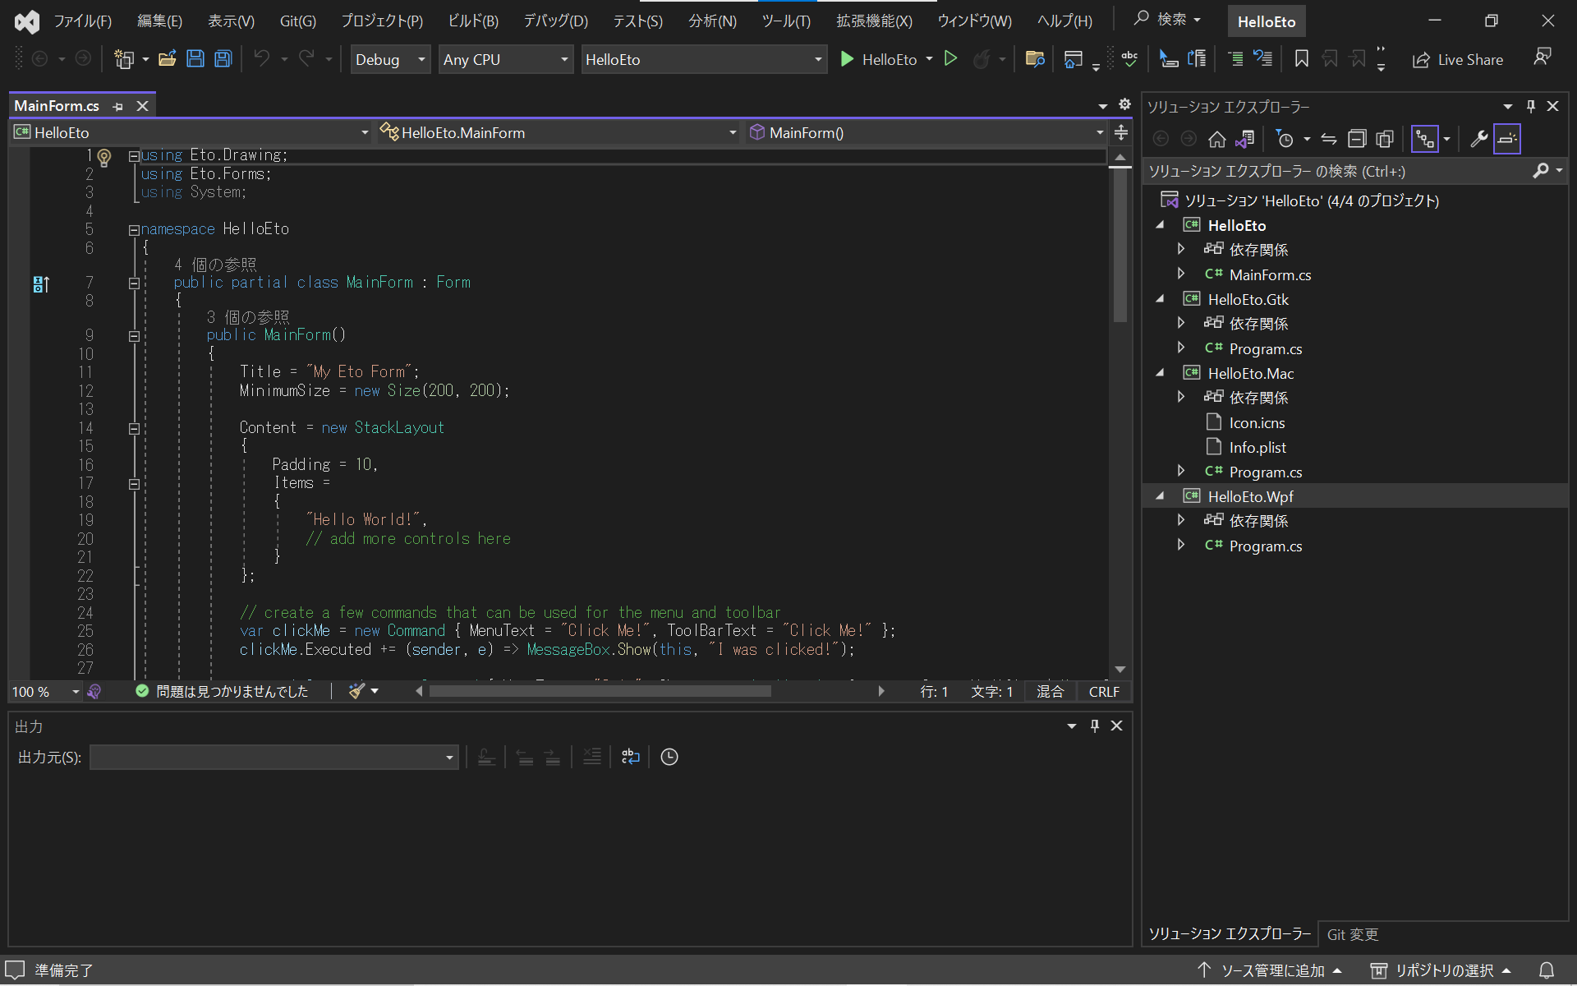
Task: Click the Open File folder icon
Action: tap(168, 59)
